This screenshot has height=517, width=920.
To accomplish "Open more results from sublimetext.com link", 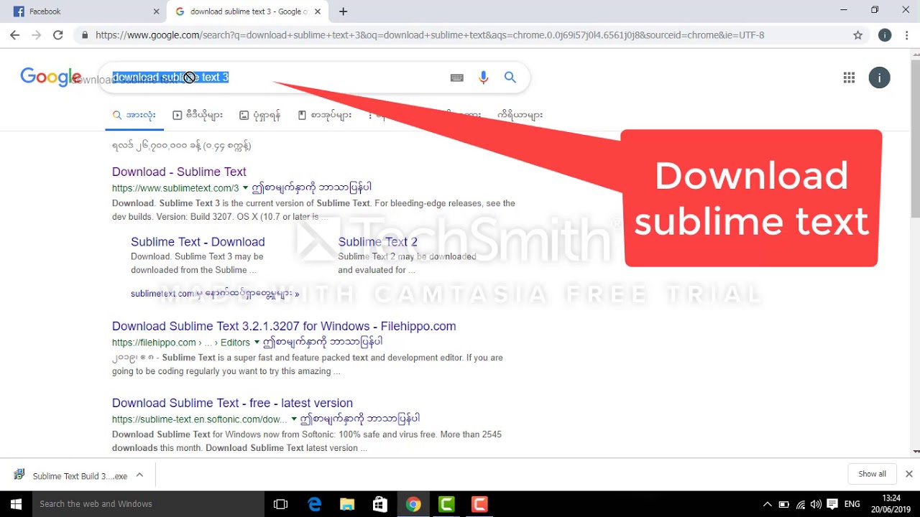I will click(215, 294).
